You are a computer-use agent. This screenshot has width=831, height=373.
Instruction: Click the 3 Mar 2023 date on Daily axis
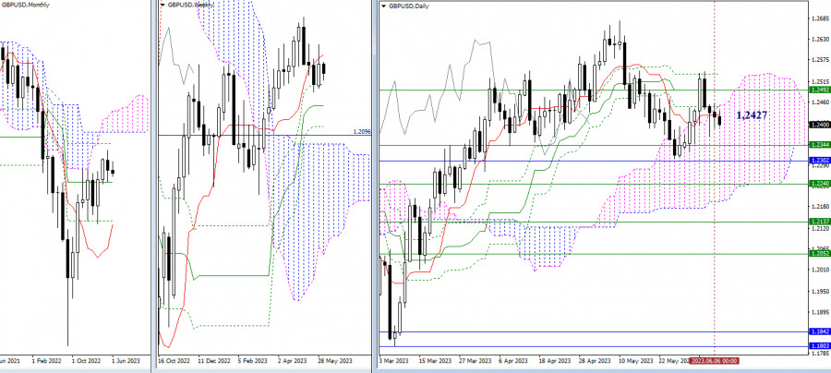(395, 361)
